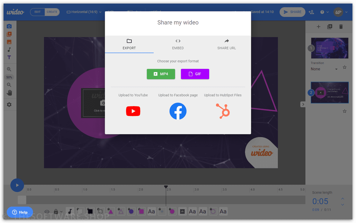Open the SHARE URL tab
Screen dimensions: 356x223
(227, 44)
